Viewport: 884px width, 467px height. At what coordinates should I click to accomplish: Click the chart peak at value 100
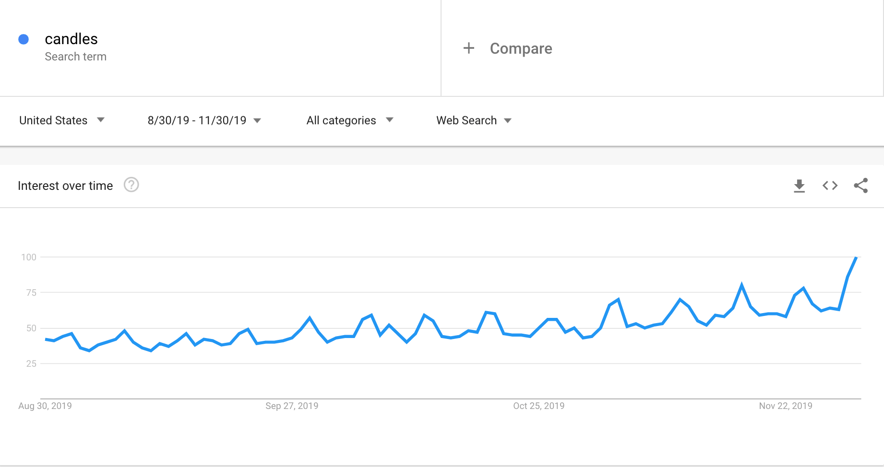tap(856, 258)
